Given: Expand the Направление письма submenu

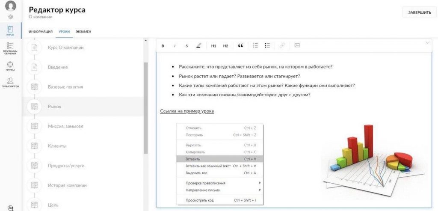Looking at the screenshot, I should click(x=220, y=190).
